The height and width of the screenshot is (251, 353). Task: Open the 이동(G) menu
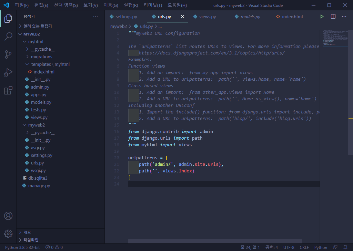point(111,5)
